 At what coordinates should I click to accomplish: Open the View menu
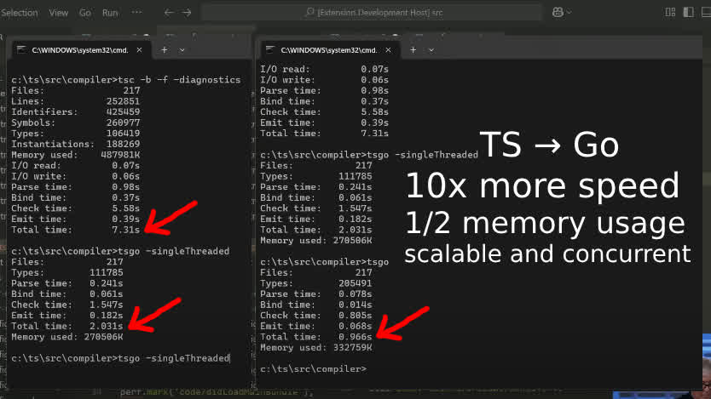[59, 13]
